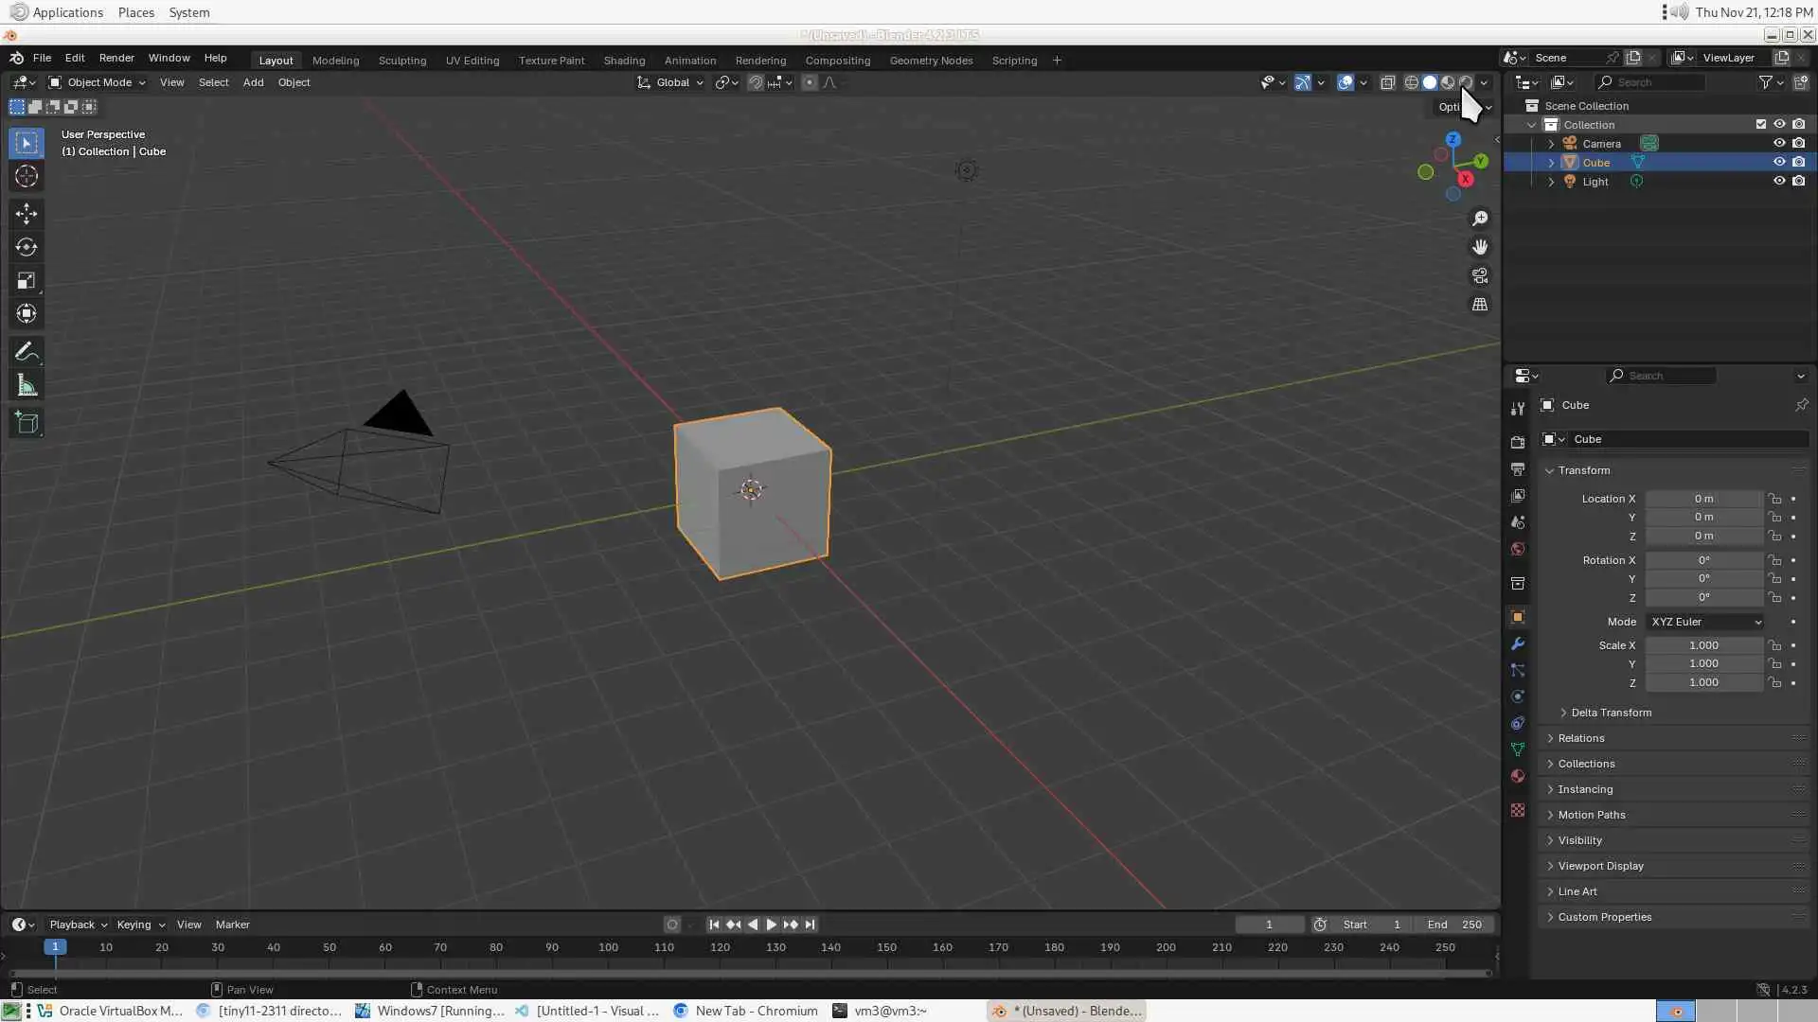Uncheck Collection exclude from view layer
The image size is (1818, 1022).
point(1761,124)
